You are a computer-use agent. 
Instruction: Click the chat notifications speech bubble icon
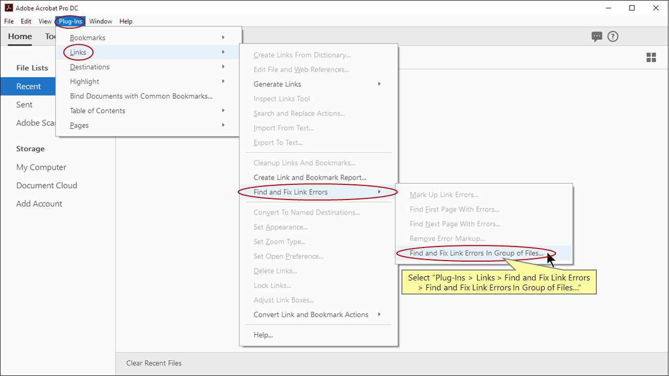click(x=596, y=37)
